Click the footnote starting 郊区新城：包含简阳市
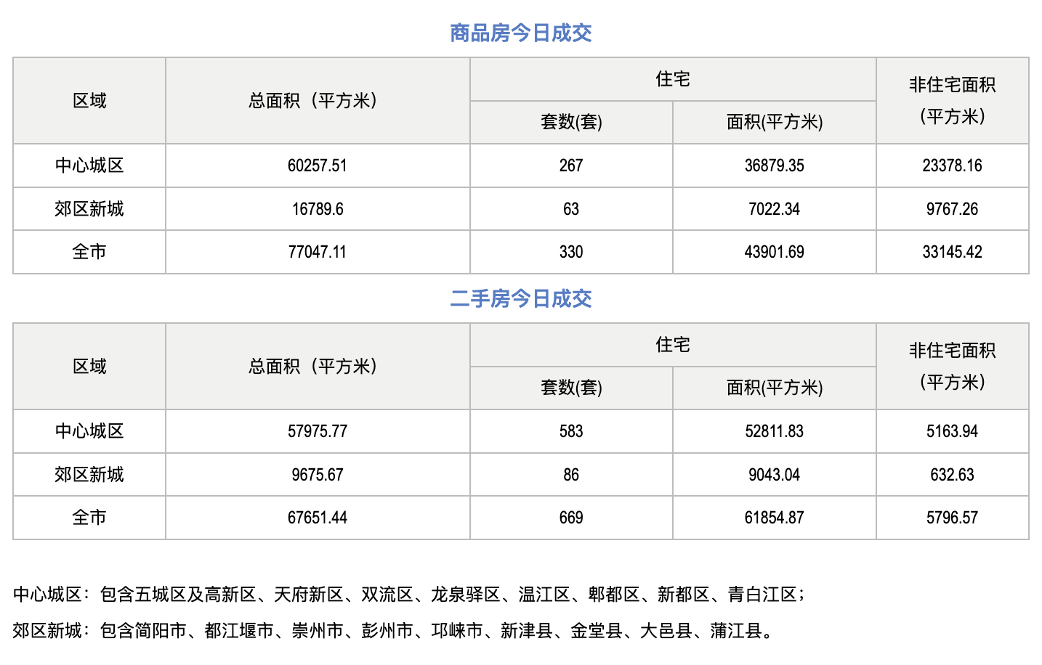The height and width of the screenshot is (665, 1042). [x=392, y=631]
